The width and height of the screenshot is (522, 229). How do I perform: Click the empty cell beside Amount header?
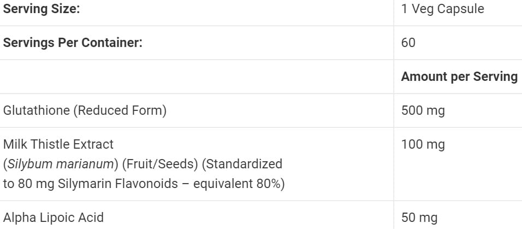[197, 77]
